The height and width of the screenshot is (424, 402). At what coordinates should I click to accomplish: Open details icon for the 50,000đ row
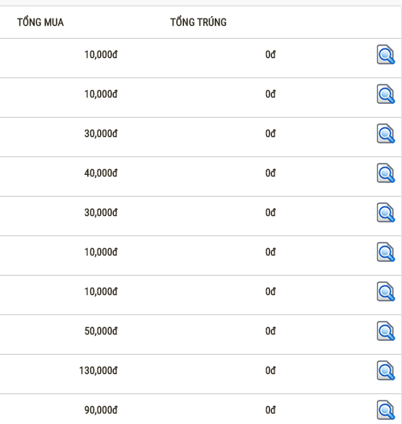tap(386, 331)
